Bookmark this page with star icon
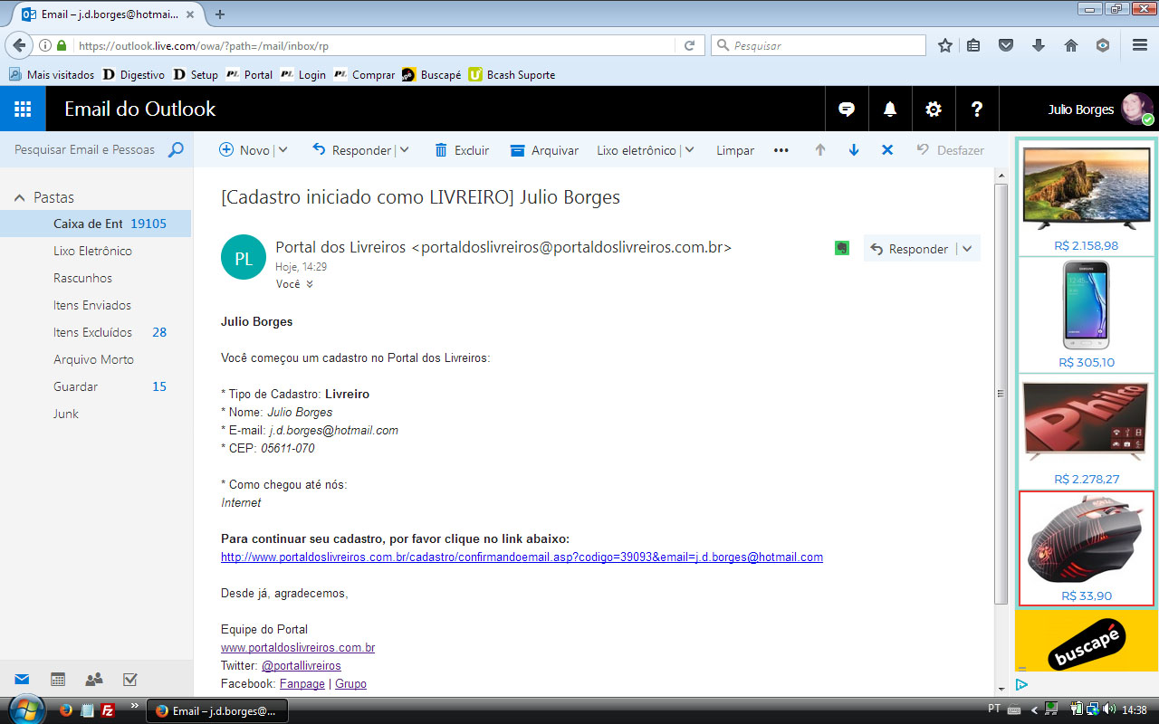Viewport: 1159px width, 724px height. coord(945,45)
